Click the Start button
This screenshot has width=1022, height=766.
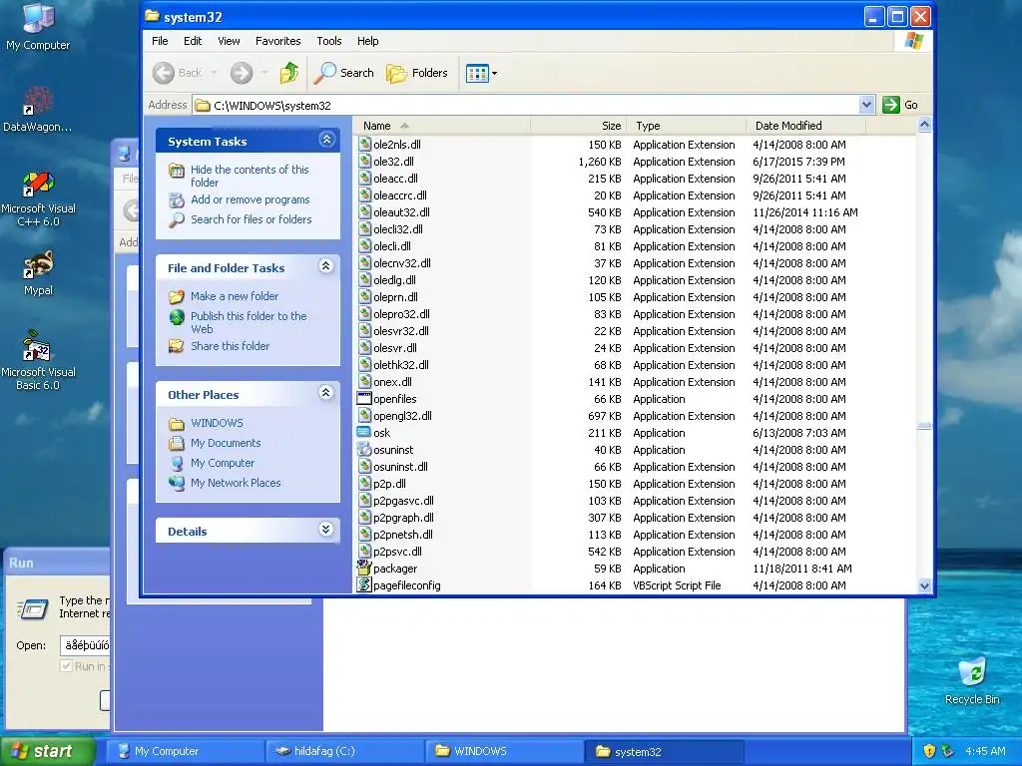tap(48, 751)
